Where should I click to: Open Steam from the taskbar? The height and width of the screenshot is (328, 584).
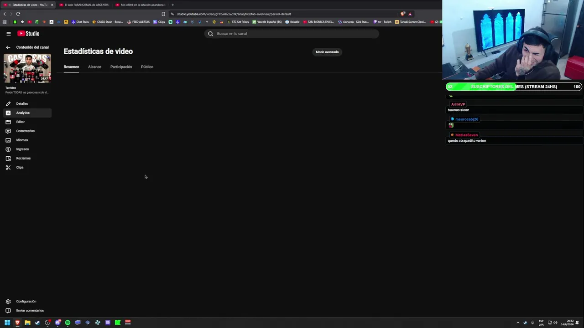coord(37,323)
